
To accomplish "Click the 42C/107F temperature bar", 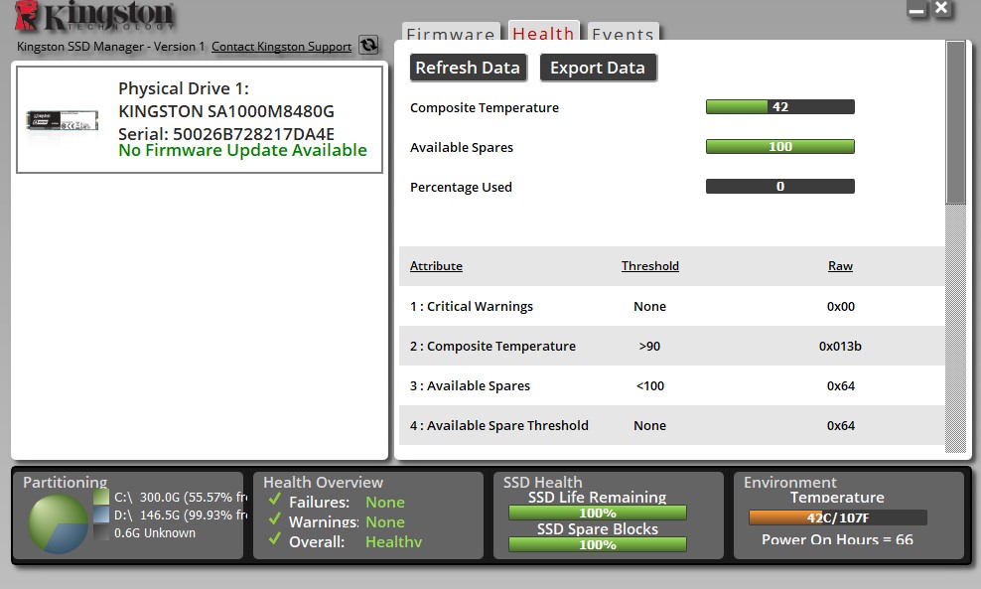I will [x=838, y=517].
